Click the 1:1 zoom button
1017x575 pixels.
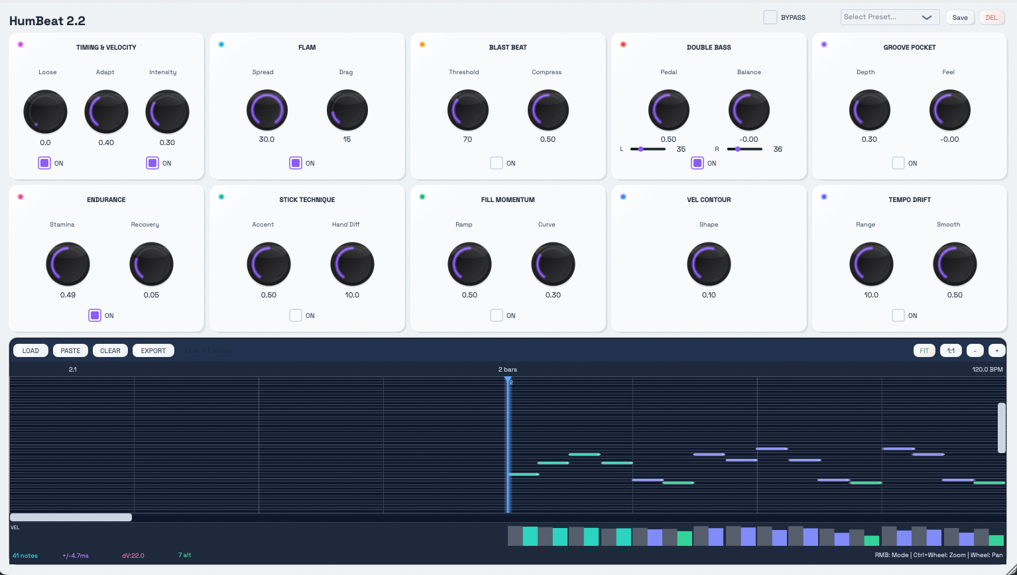(x=951, y=350)
